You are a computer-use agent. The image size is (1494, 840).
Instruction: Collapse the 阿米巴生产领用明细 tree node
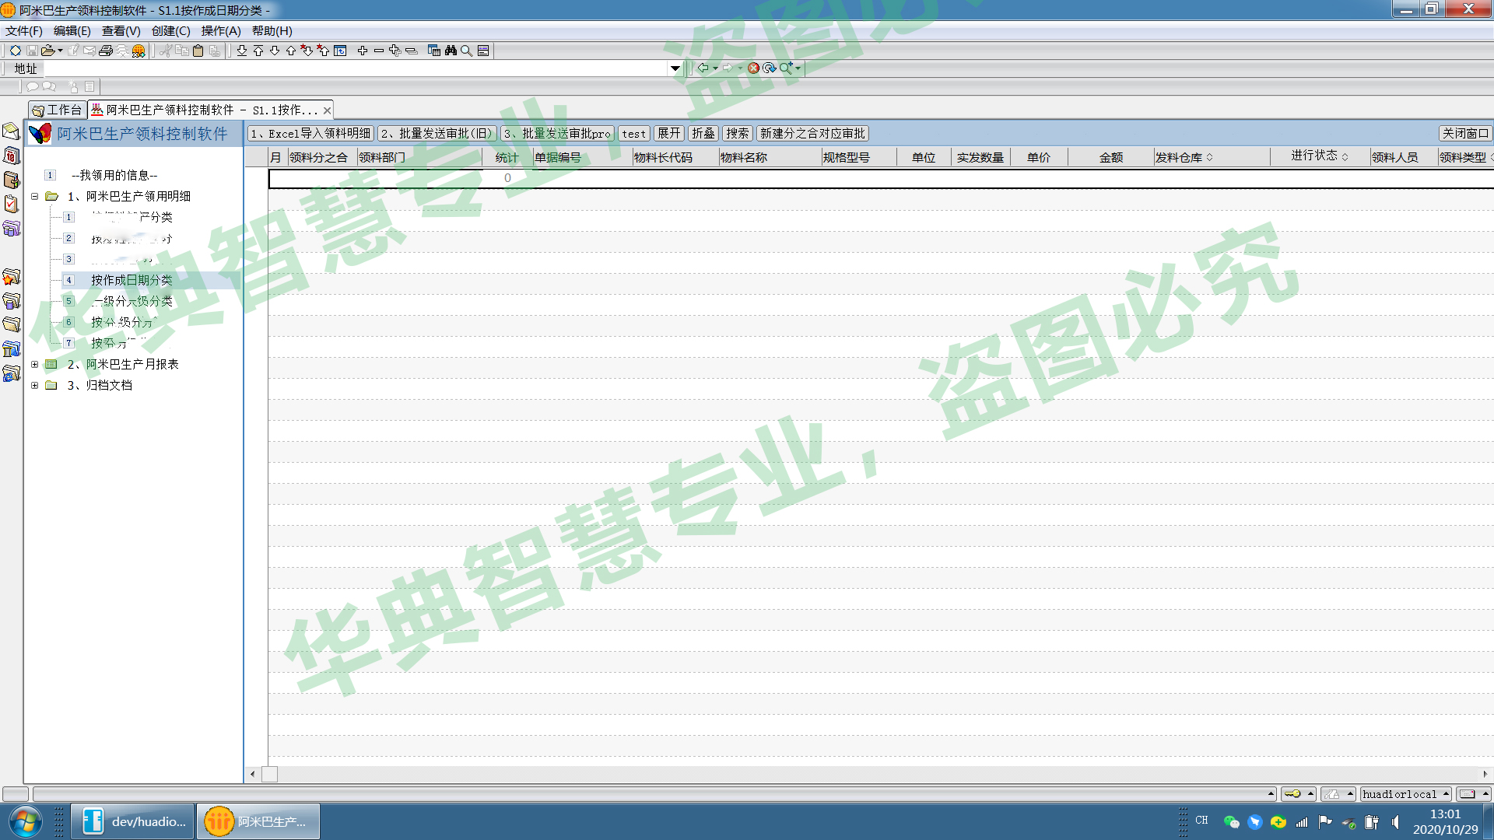(x=34, y=196)
